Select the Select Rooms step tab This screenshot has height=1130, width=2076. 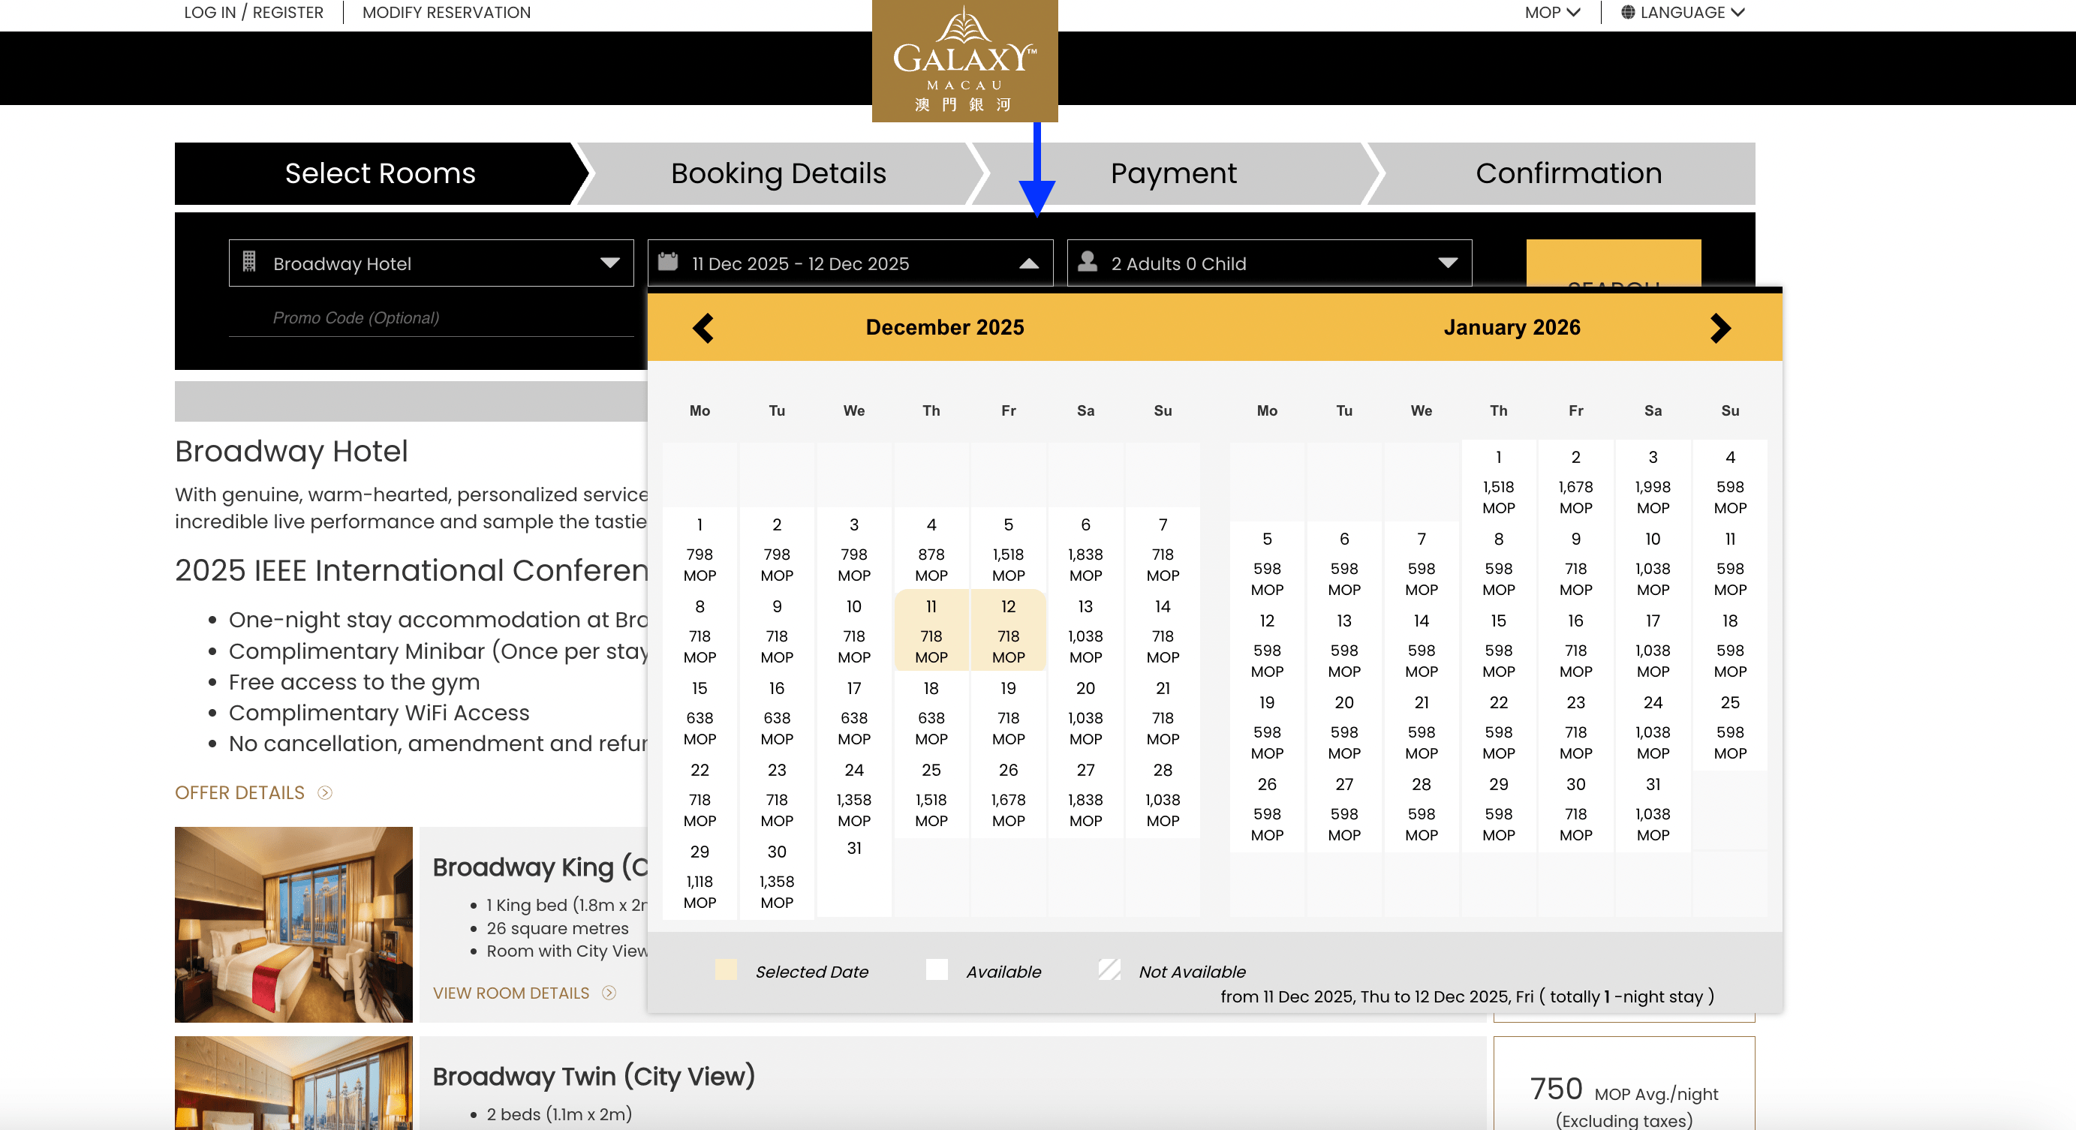coord(380,173)
